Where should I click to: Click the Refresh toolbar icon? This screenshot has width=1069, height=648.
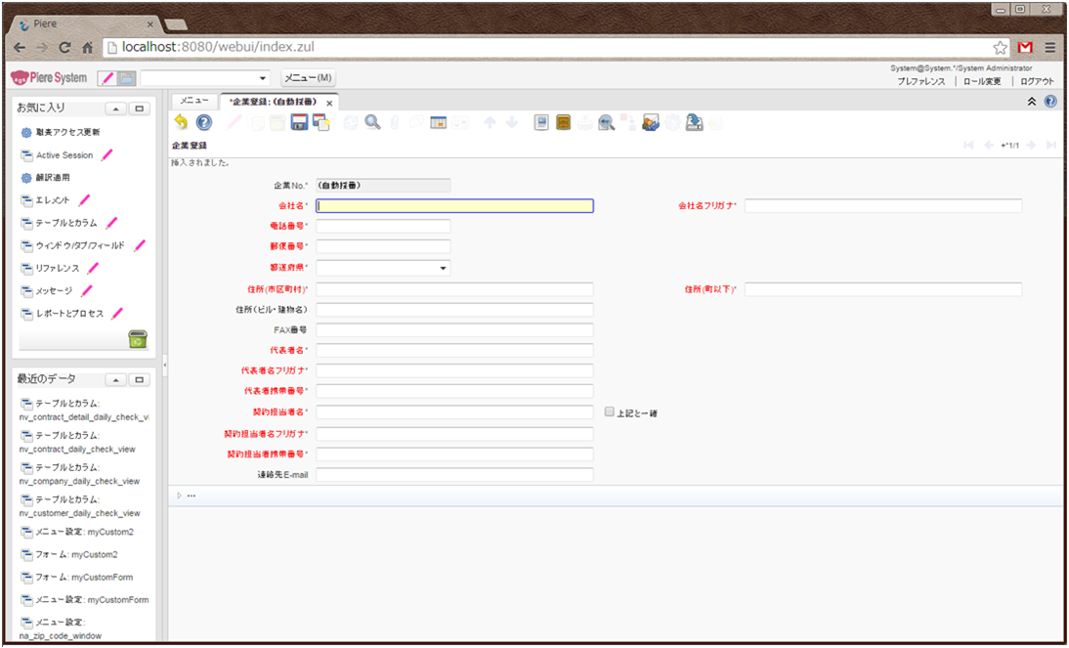coord(351,123)
